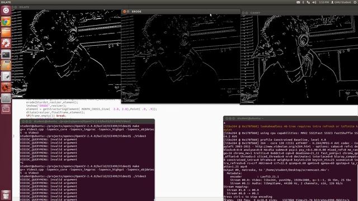The image size is (358, 201).
Task: Click the 'Output #0, matroska' line in right terminal
Action: 276,170
